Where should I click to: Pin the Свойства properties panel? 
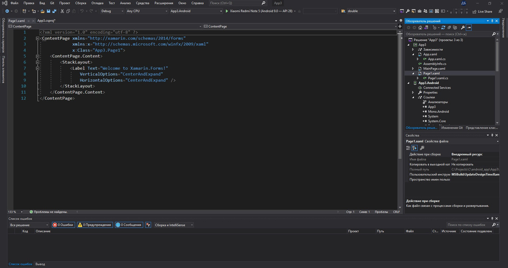pos(492,135)
